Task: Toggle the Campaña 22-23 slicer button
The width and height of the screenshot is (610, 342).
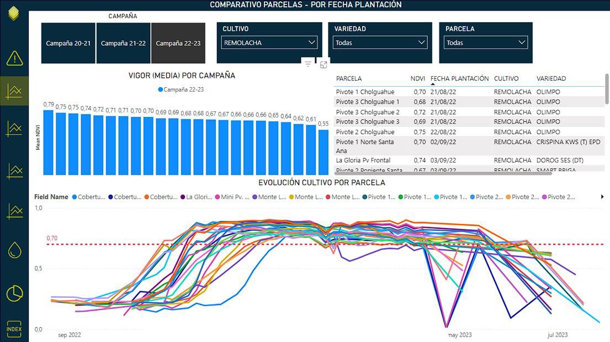Action: [178, 44]
